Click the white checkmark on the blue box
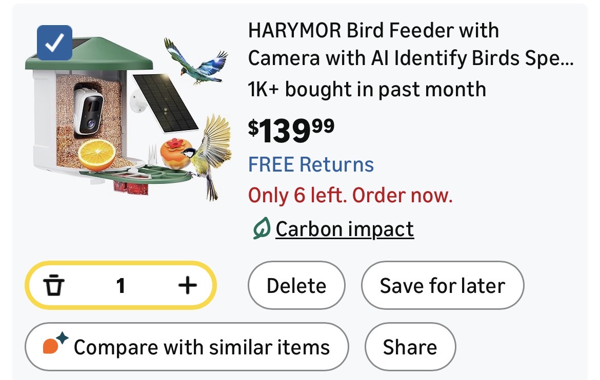The image size is (600, 380). [55, 43]
